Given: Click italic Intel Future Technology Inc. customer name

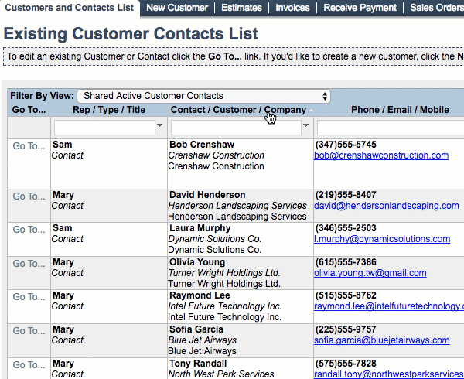Looking at the screenshot, I should 224,306.
